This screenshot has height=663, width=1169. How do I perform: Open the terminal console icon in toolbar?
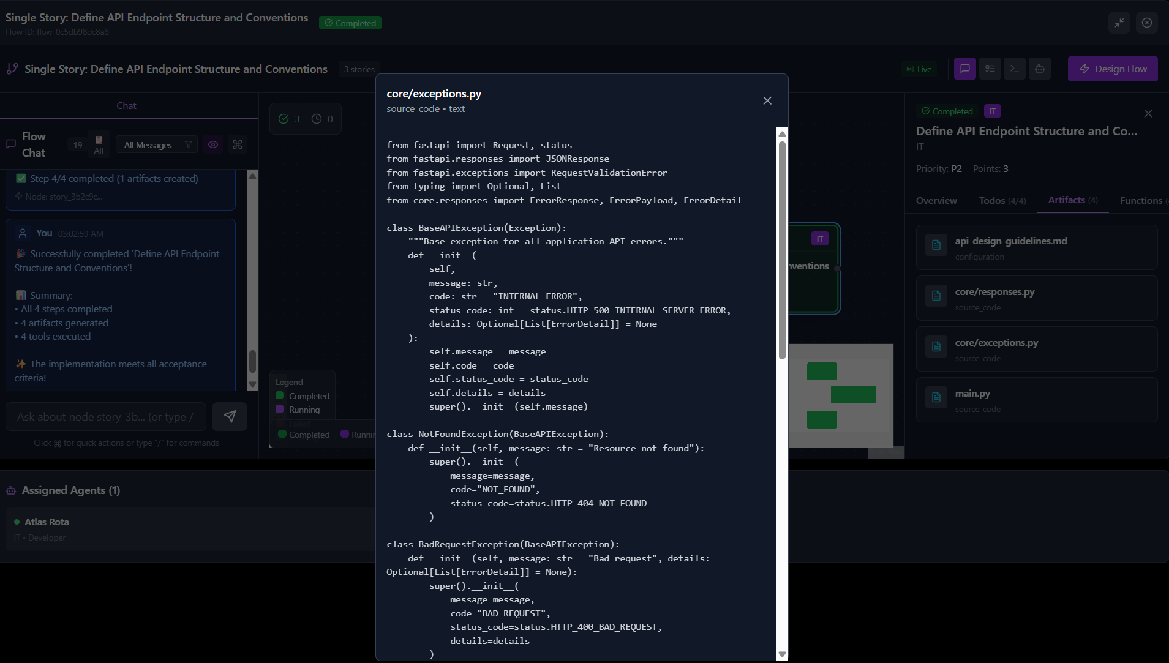pos(1015,69)
